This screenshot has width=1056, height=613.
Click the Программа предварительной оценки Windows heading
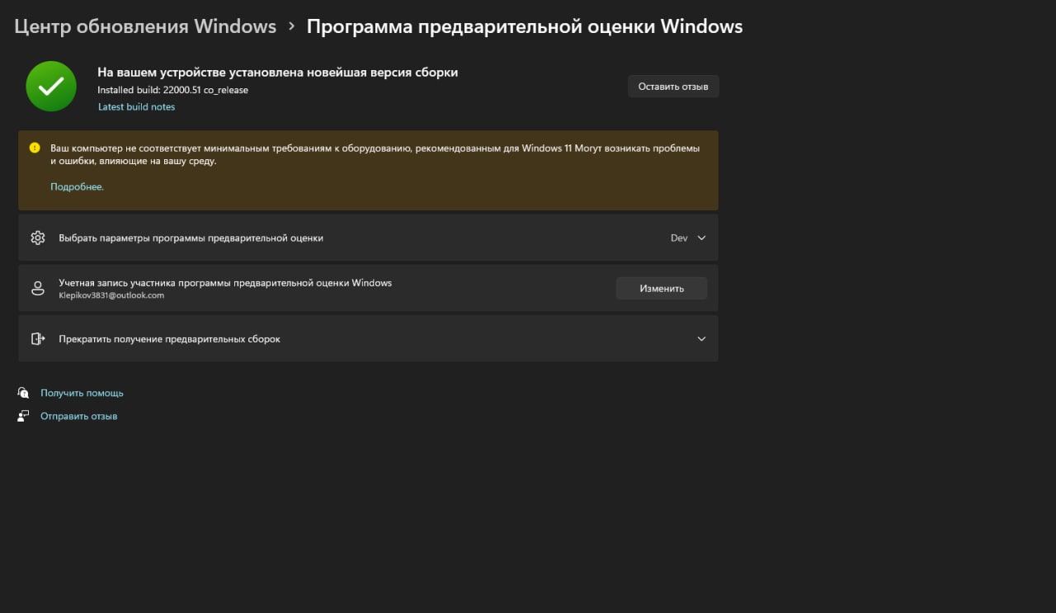pyautogui.click(x=525, y=26)
